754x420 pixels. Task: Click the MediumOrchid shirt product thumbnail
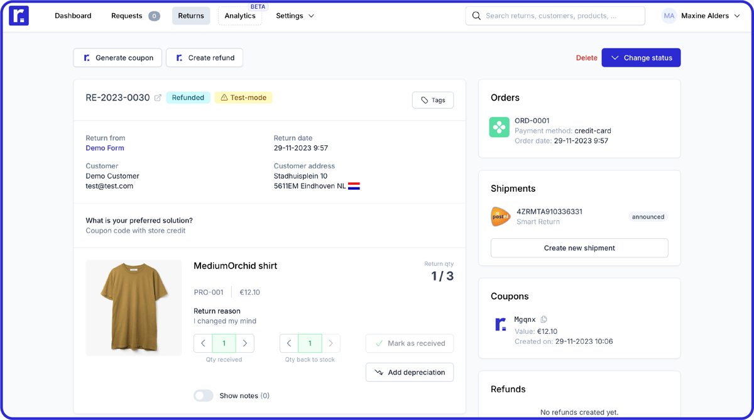click(x=134, y=307)
